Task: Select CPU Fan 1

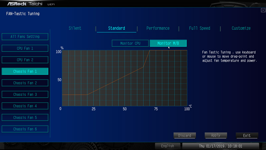Action: 25,48
